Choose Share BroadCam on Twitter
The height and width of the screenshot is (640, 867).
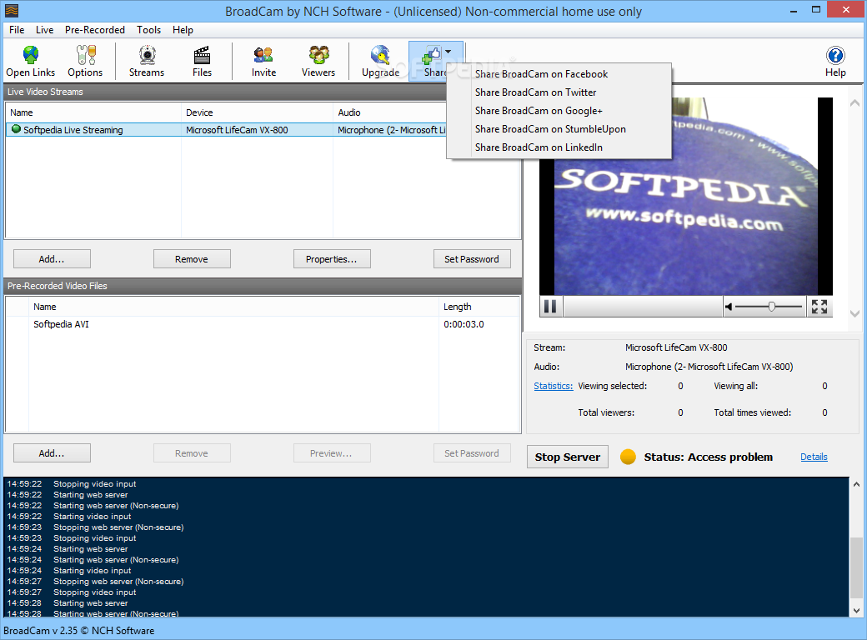click(x=559, y=92)
